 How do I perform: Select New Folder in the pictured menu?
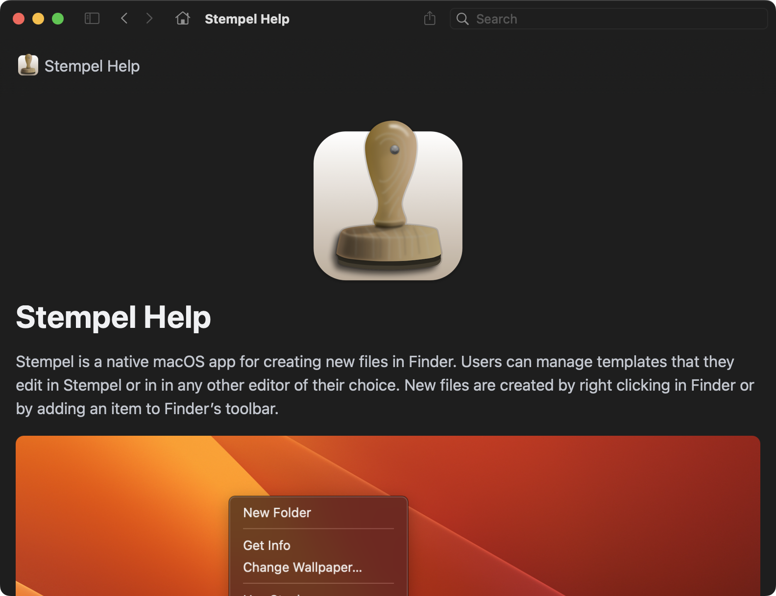pyautogui.click(x=277, y=513)
